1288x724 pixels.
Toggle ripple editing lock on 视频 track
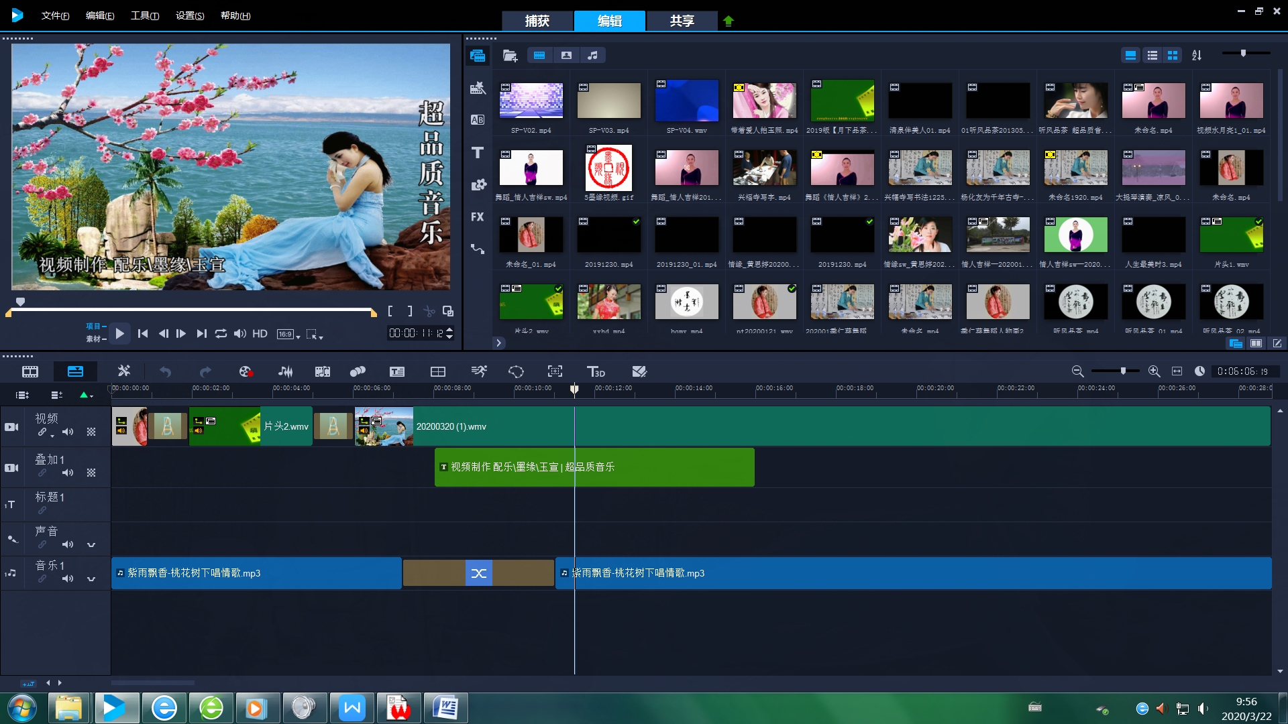point(42,432)
